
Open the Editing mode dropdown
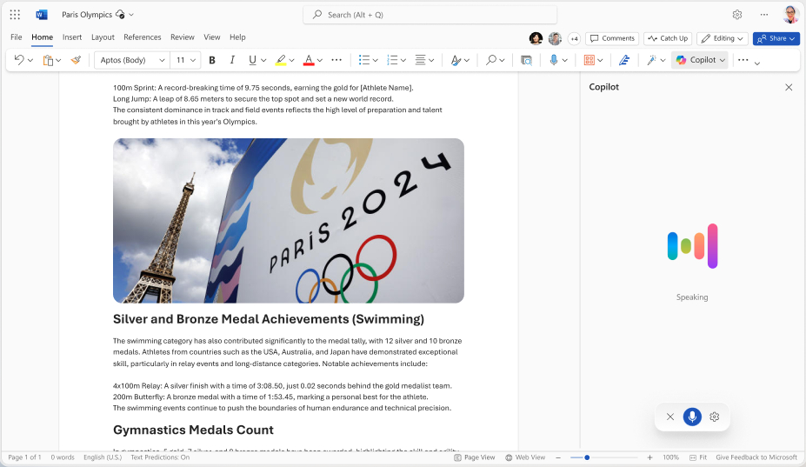723,38
